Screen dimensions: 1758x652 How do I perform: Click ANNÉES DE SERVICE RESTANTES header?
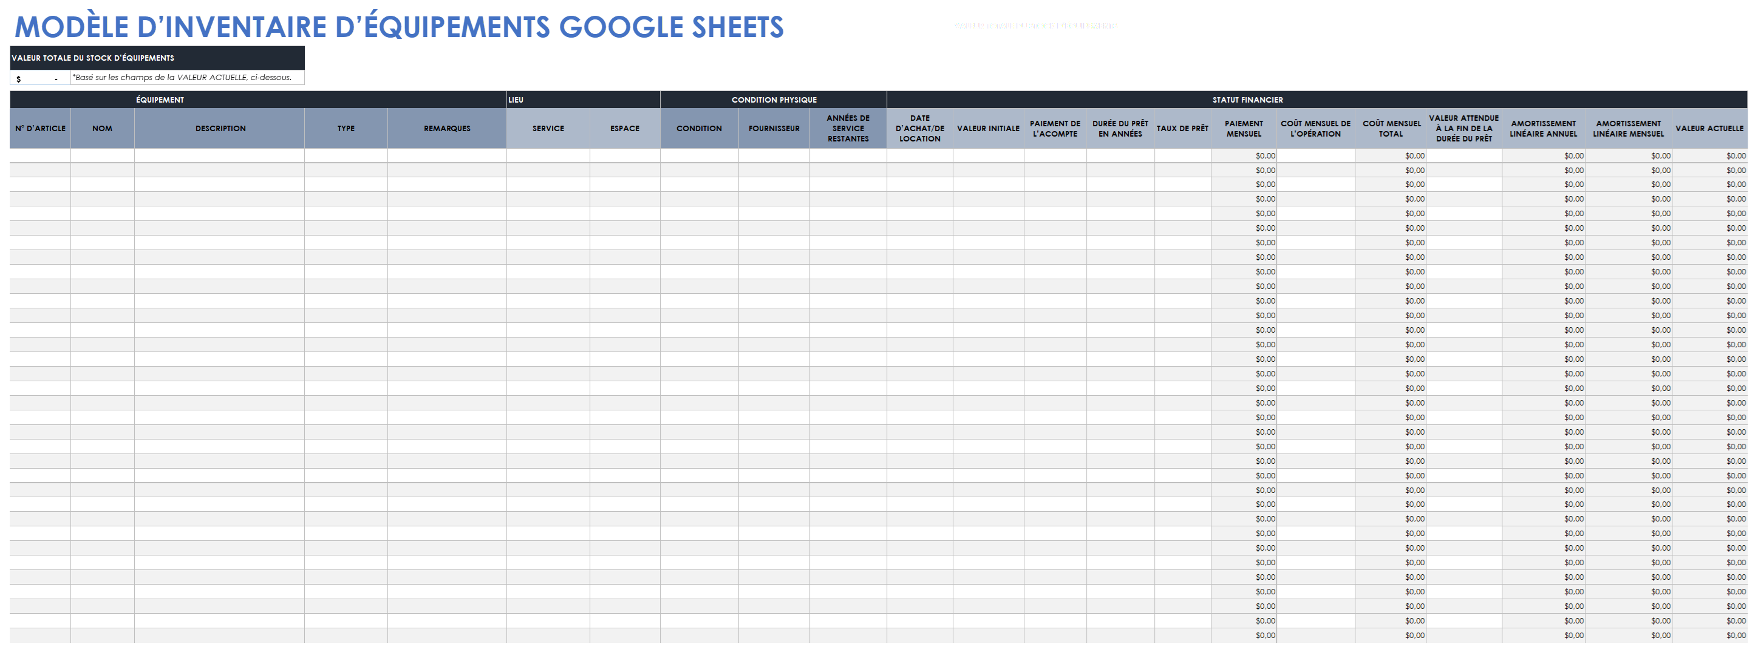pos(848,128)
